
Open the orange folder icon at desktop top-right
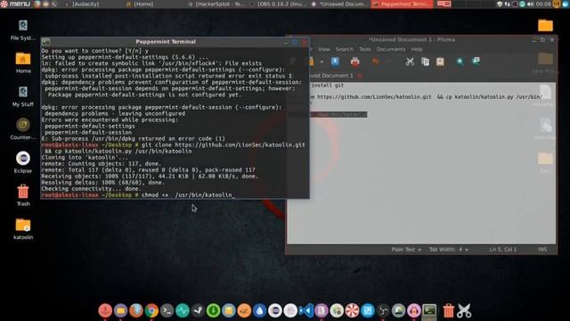[x=545, y=26]
